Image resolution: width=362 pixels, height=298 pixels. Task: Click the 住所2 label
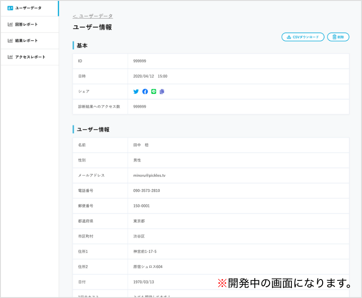click(83, 267)
